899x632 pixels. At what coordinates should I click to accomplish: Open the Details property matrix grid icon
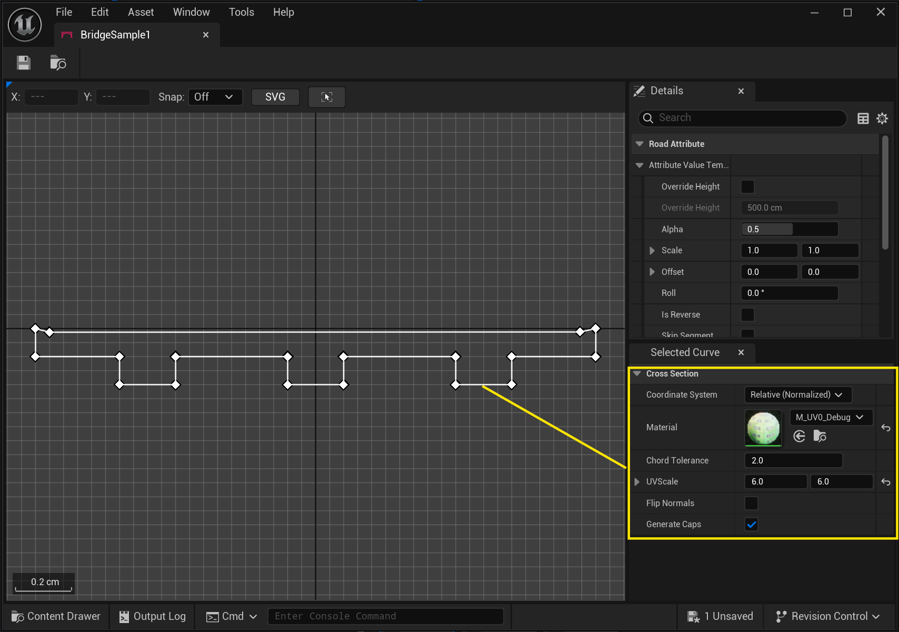[863, 118]
